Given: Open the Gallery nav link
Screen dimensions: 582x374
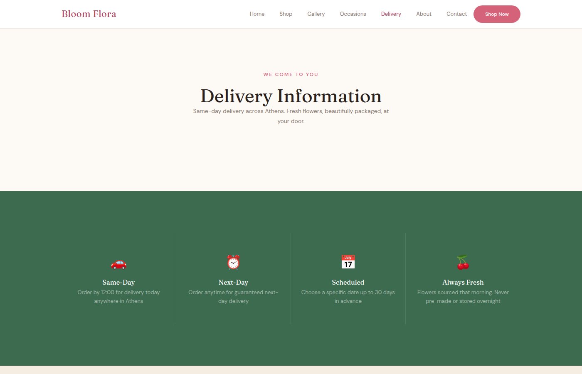Looking at the screenshot, I should (x=316, y=14).
